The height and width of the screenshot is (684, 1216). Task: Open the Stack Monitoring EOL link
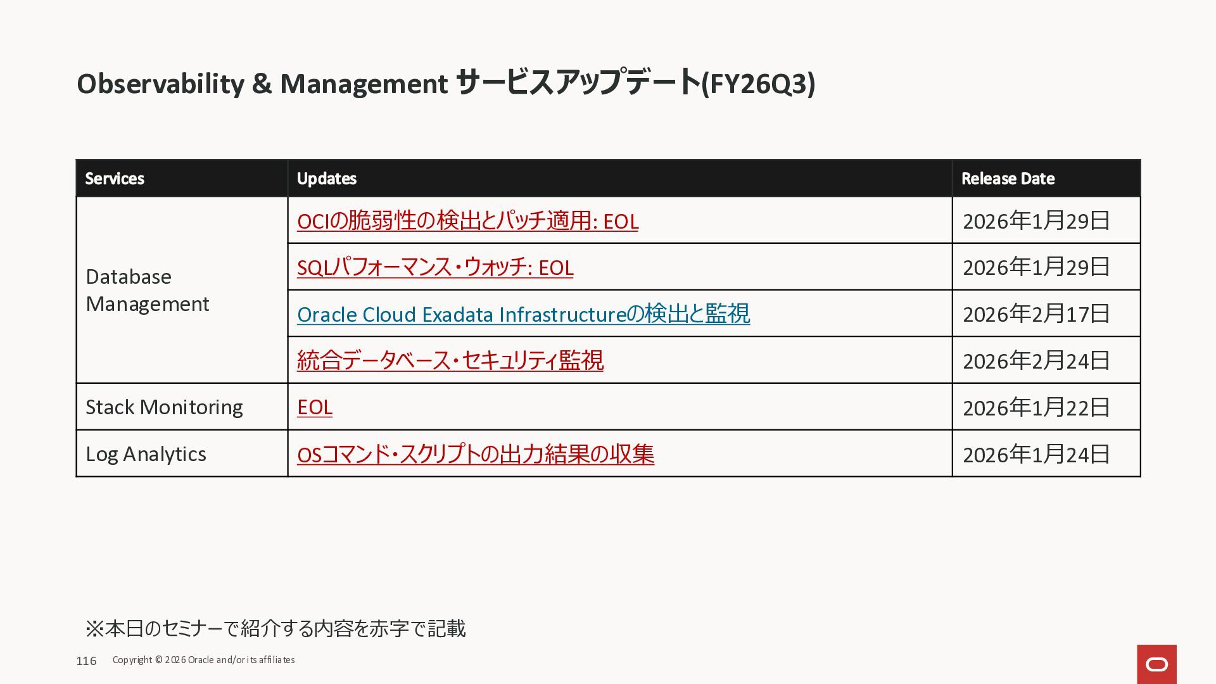(x=314, y=407)
